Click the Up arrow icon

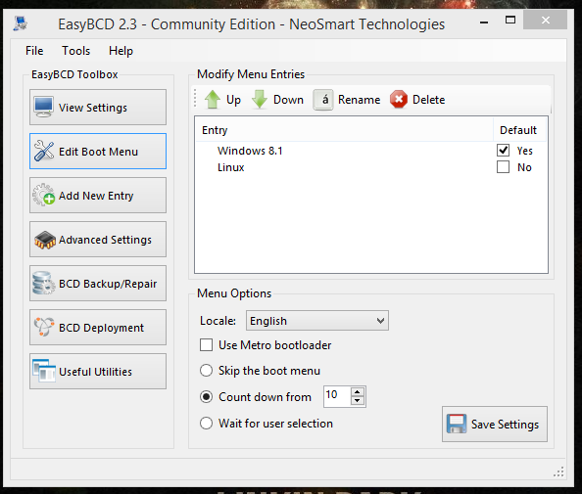[x=213, y=100]
